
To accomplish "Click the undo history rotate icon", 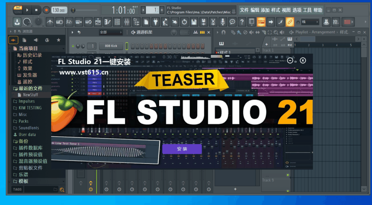I will click(x=184, y=22).
